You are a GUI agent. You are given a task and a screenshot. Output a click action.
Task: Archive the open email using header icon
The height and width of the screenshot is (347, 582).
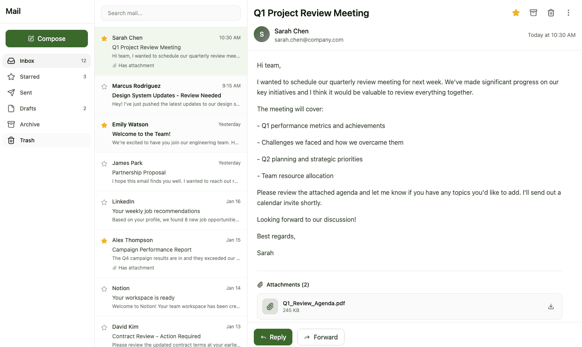533,13
